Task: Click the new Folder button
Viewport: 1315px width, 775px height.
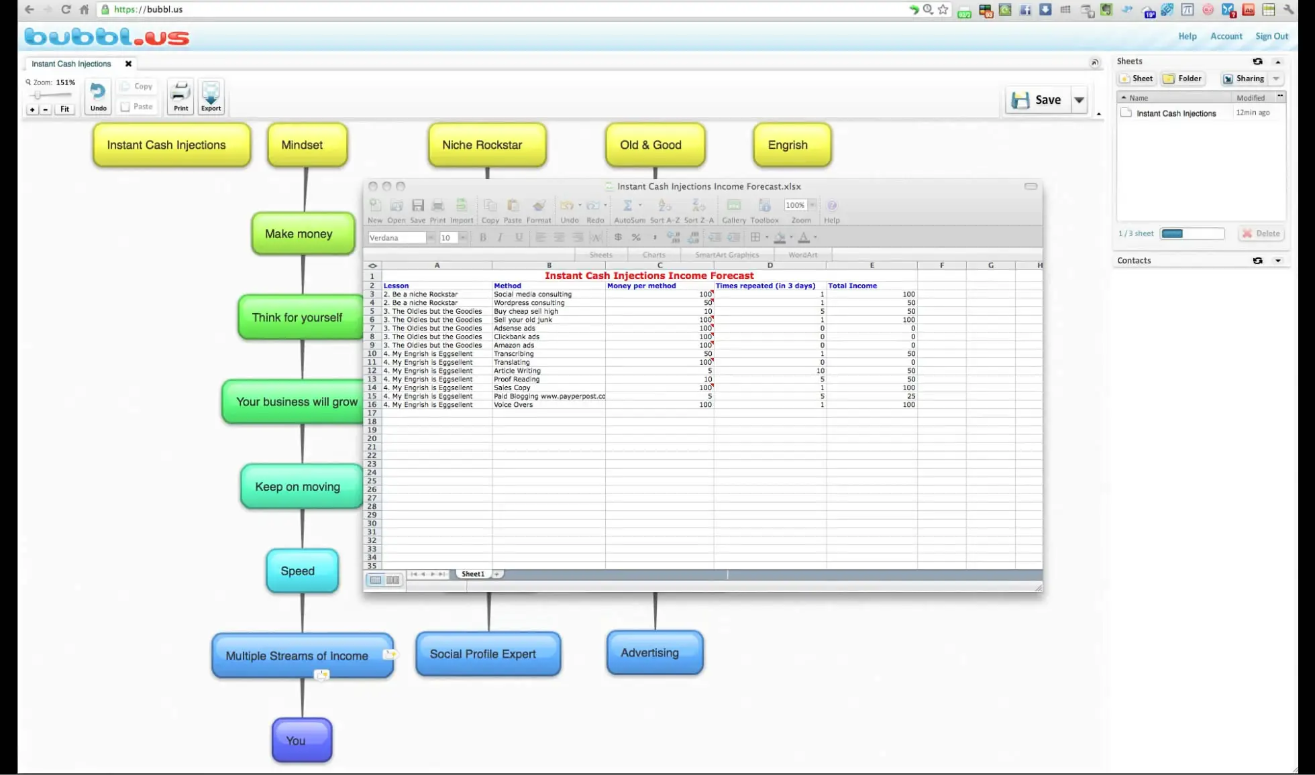Action: (1183, 78)
